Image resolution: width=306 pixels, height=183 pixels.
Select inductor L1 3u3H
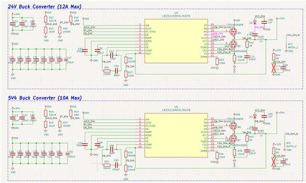[x=262, y=39]
